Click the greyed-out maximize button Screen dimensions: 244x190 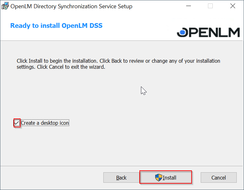point(210,6)
